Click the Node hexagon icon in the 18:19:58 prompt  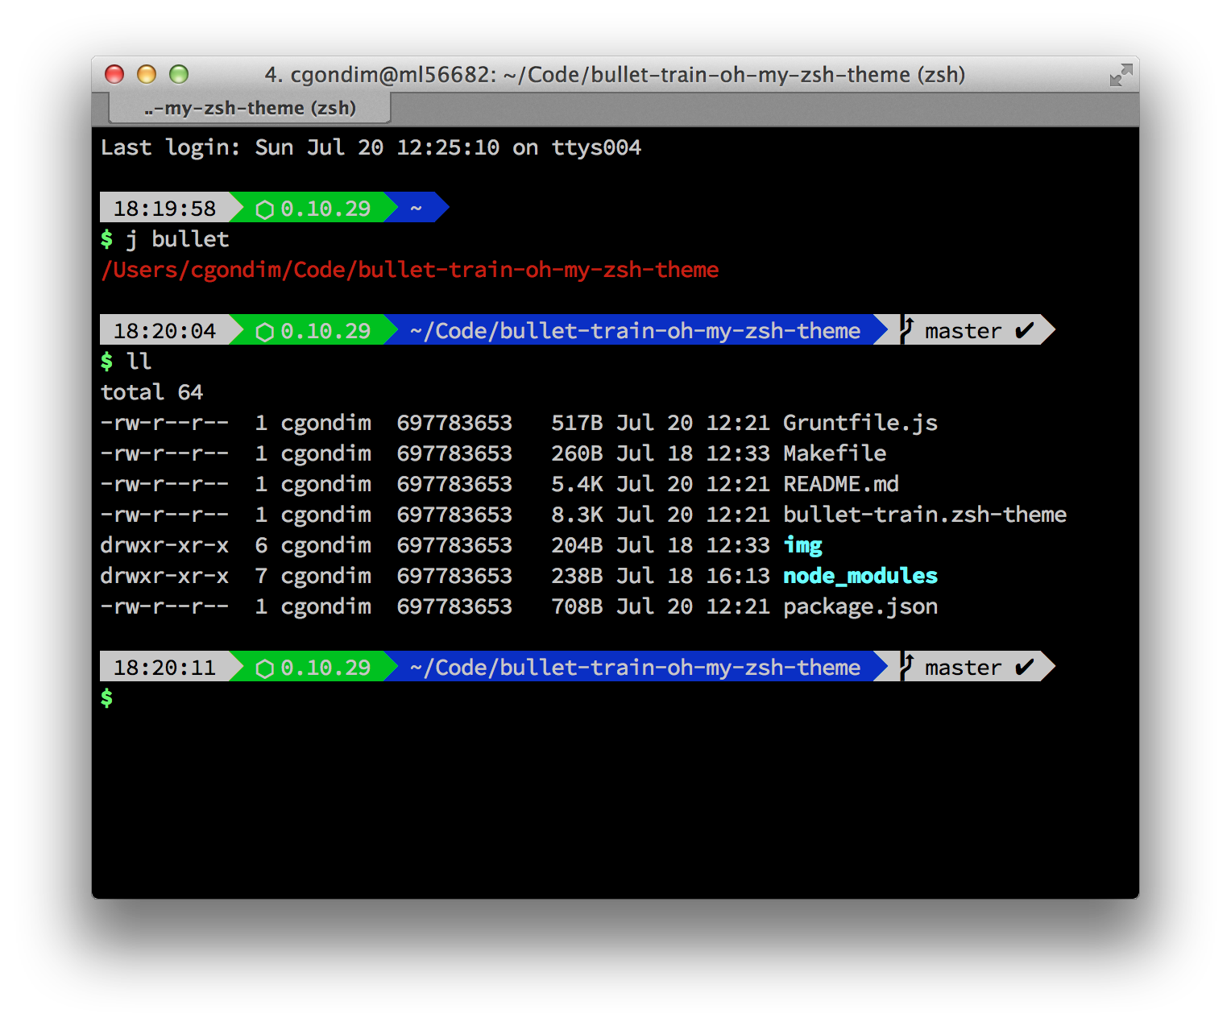point(264,209)
